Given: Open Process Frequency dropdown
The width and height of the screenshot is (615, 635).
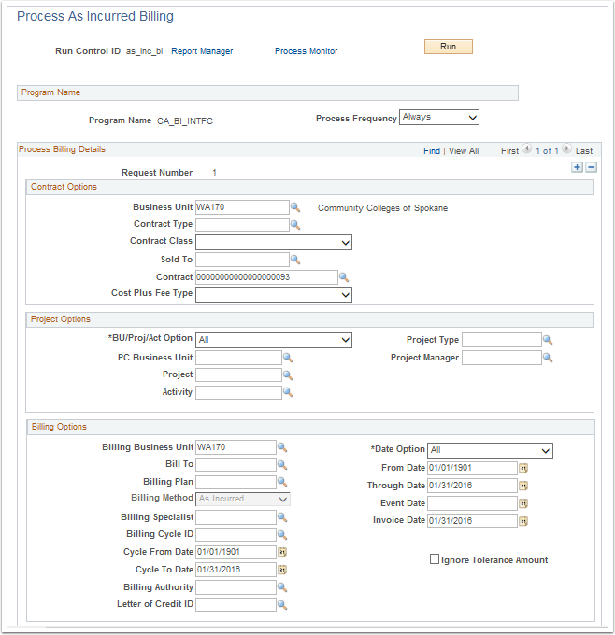Looking at the screenshot, I should point(439,118).
